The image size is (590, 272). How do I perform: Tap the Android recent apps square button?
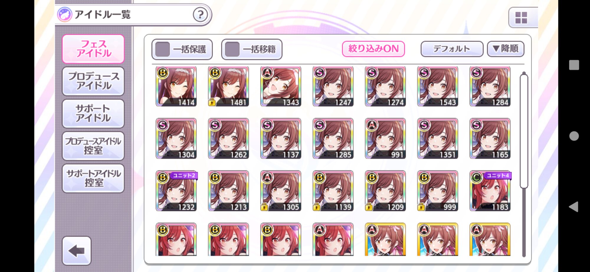pyautogui.click(x=574, y=65)
